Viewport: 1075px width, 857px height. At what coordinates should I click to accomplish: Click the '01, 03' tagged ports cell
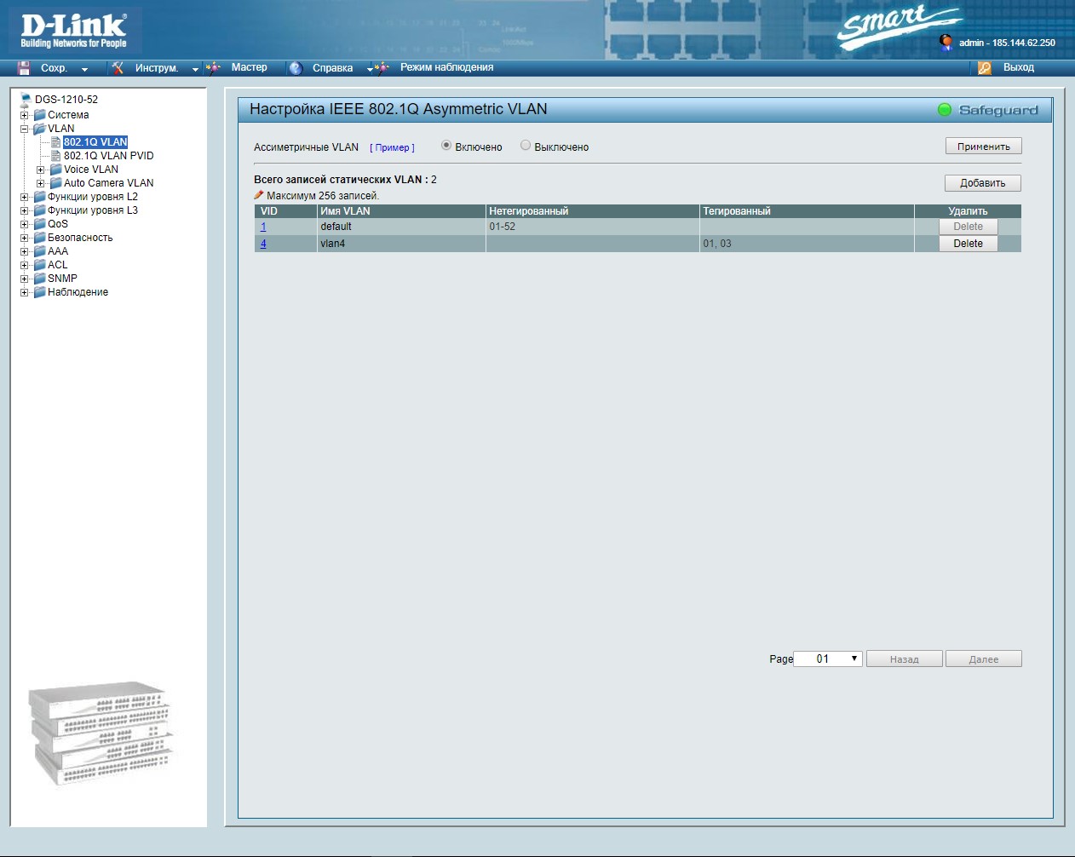[x=807, y=244]
